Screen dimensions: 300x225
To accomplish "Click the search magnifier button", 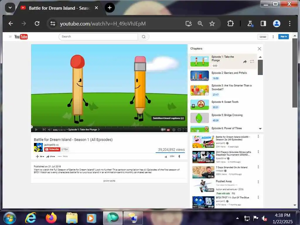I will [144, 37].
